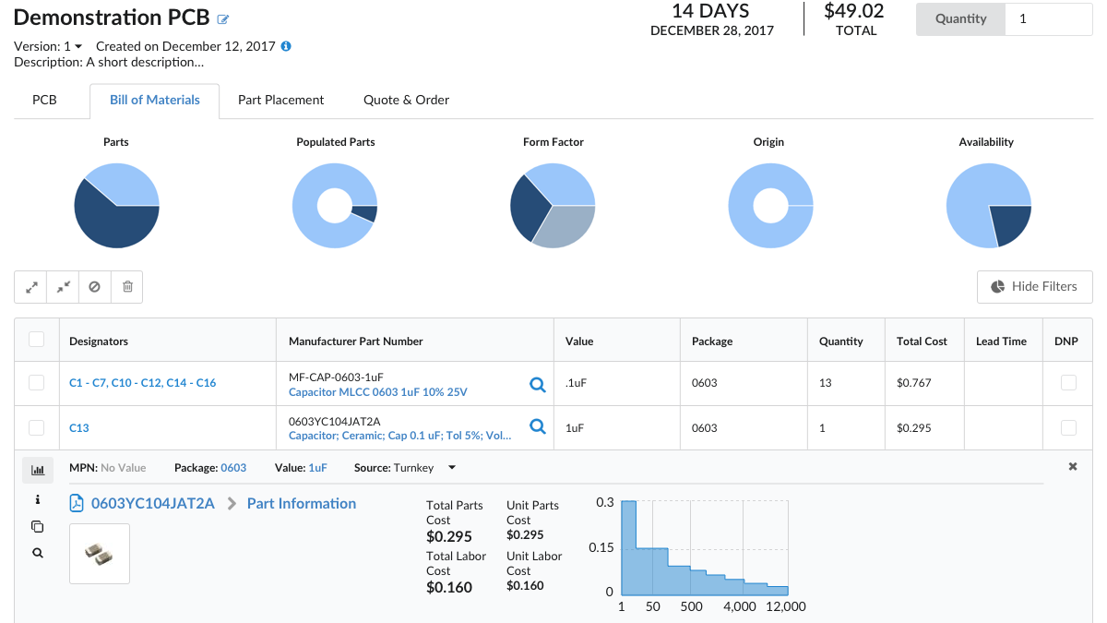Click the search magnifier in the part sidebar
Image resolution: width=1107 pixels, height=623 pixels.
(38, 552)
